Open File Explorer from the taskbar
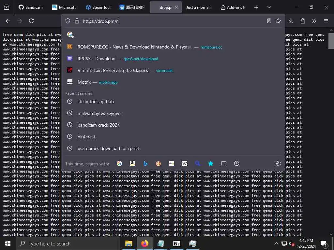The width and height of the screenshot is (334, 250). tap(129, 243)
